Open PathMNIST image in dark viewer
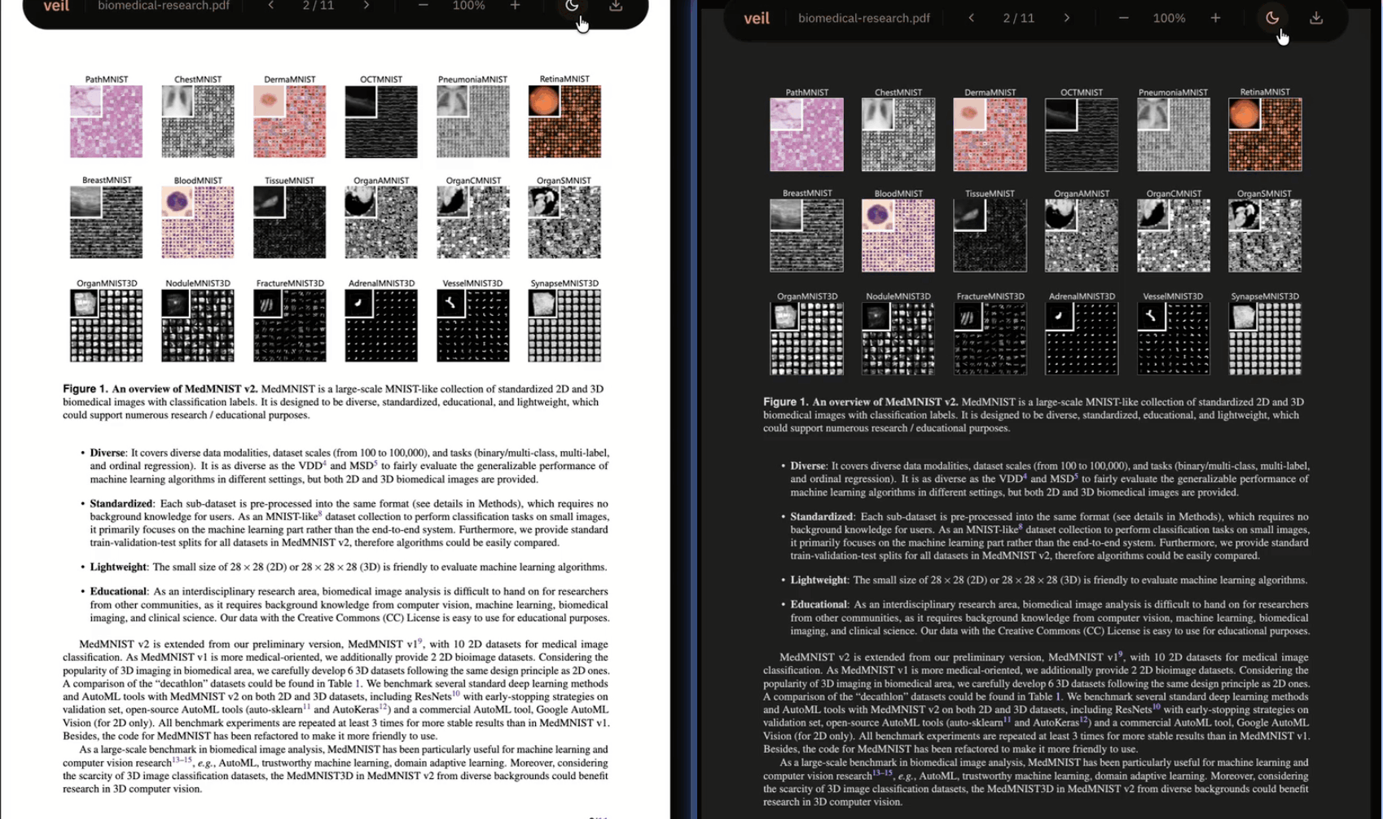This screenshot has width=1383, height=819. [x=806, y=134]
